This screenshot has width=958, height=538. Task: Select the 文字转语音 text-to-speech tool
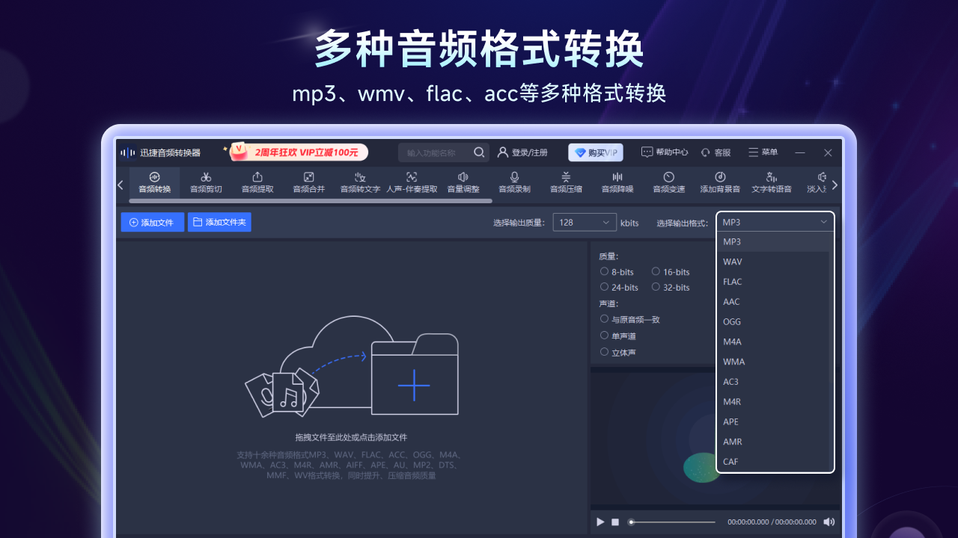(772, 182)
